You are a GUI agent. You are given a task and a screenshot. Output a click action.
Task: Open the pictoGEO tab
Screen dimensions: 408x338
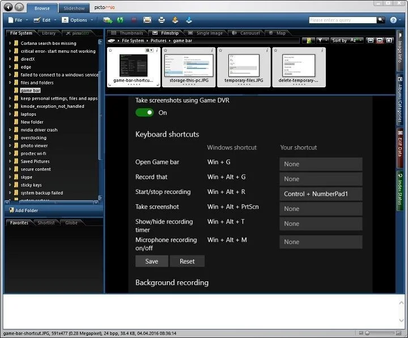(78, 33)
